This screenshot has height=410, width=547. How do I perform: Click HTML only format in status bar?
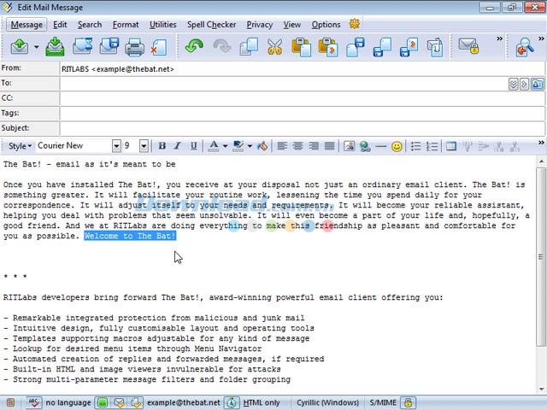tap(261, 401)
